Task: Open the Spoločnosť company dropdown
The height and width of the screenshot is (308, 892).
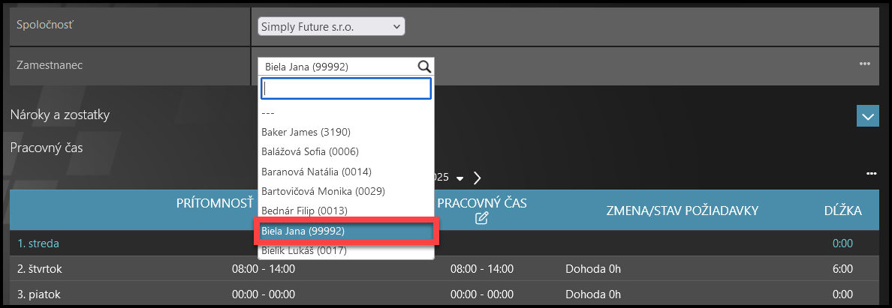Action: (330, 27)
